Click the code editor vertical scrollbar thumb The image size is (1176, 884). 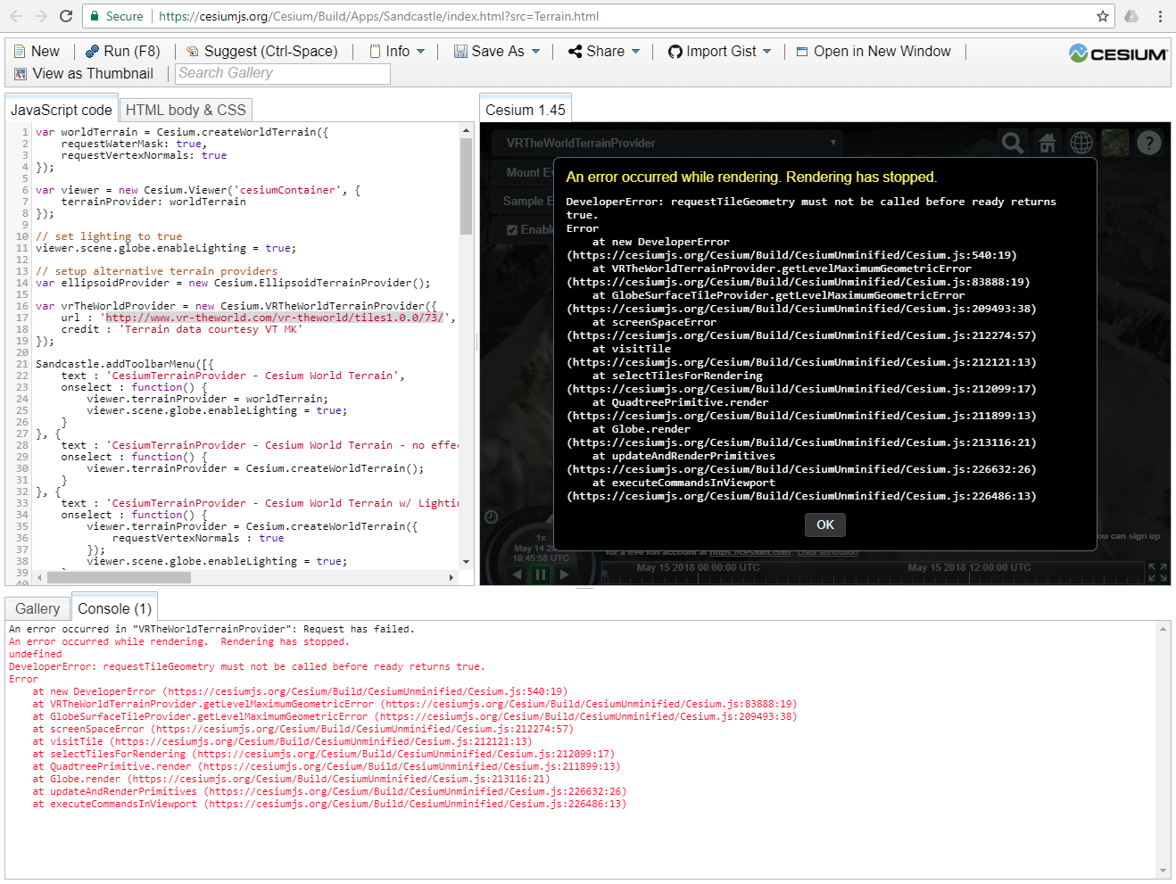pos(466,186)
